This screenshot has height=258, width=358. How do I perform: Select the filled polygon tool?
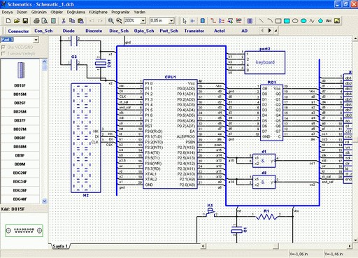coord(320,21)
